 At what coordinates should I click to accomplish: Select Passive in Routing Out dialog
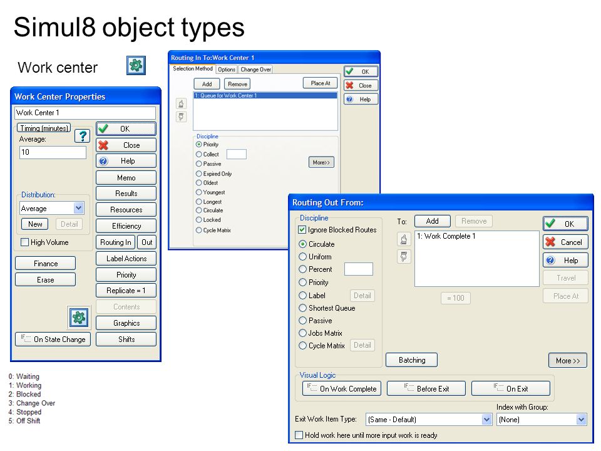point(303,321)
